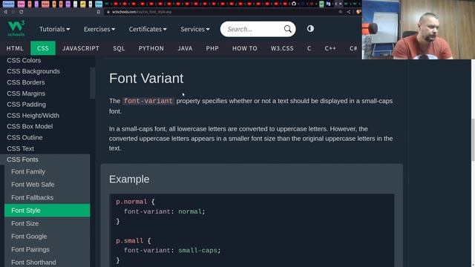The height and width of the screenshot is (267, 475).
Task: Click the search magnifier icon
Action: pos(287,29)
